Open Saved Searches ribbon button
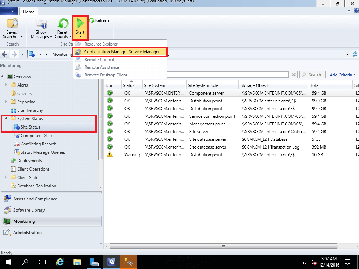This screenshot has height=269, width=359. point(12,28)
